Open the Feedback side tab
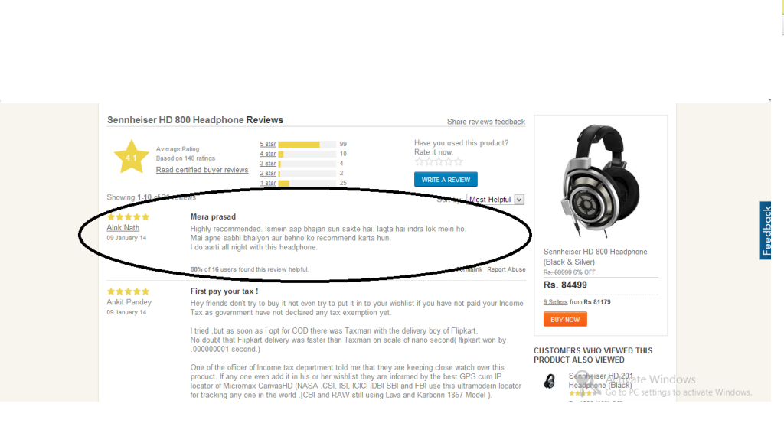The width and height of the screenshot is (784, 433). [x=765, y=230]
